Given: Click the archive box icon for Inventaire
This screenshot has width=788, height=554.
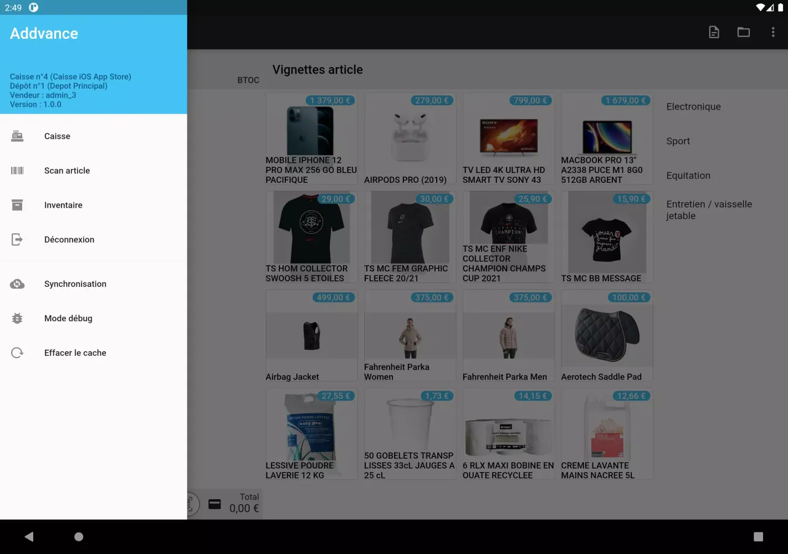Looking at the screenshot, I should point(17,205).
